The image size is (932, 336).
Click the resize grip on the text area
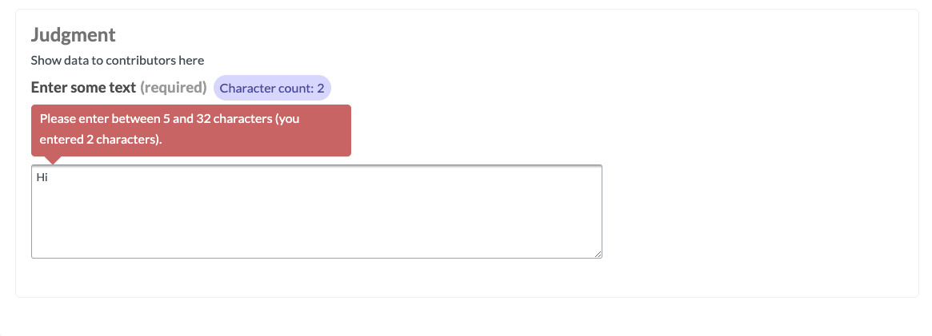tap(598, 254)
